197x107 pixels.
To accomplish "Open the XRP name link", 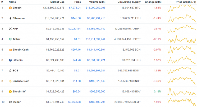I will [x=15, y=29].
